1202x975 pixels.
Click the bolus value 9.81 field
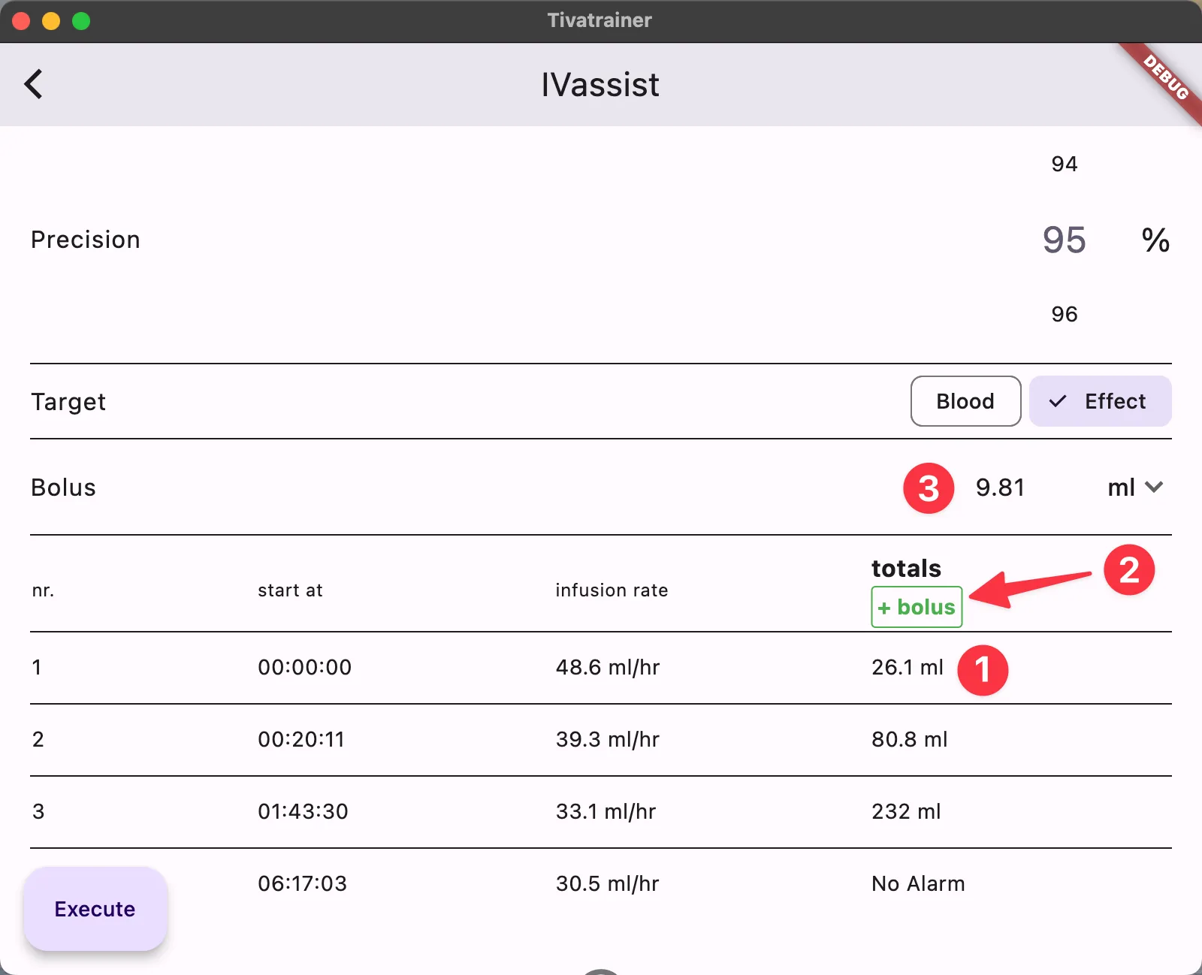(x=1000, y=487)
